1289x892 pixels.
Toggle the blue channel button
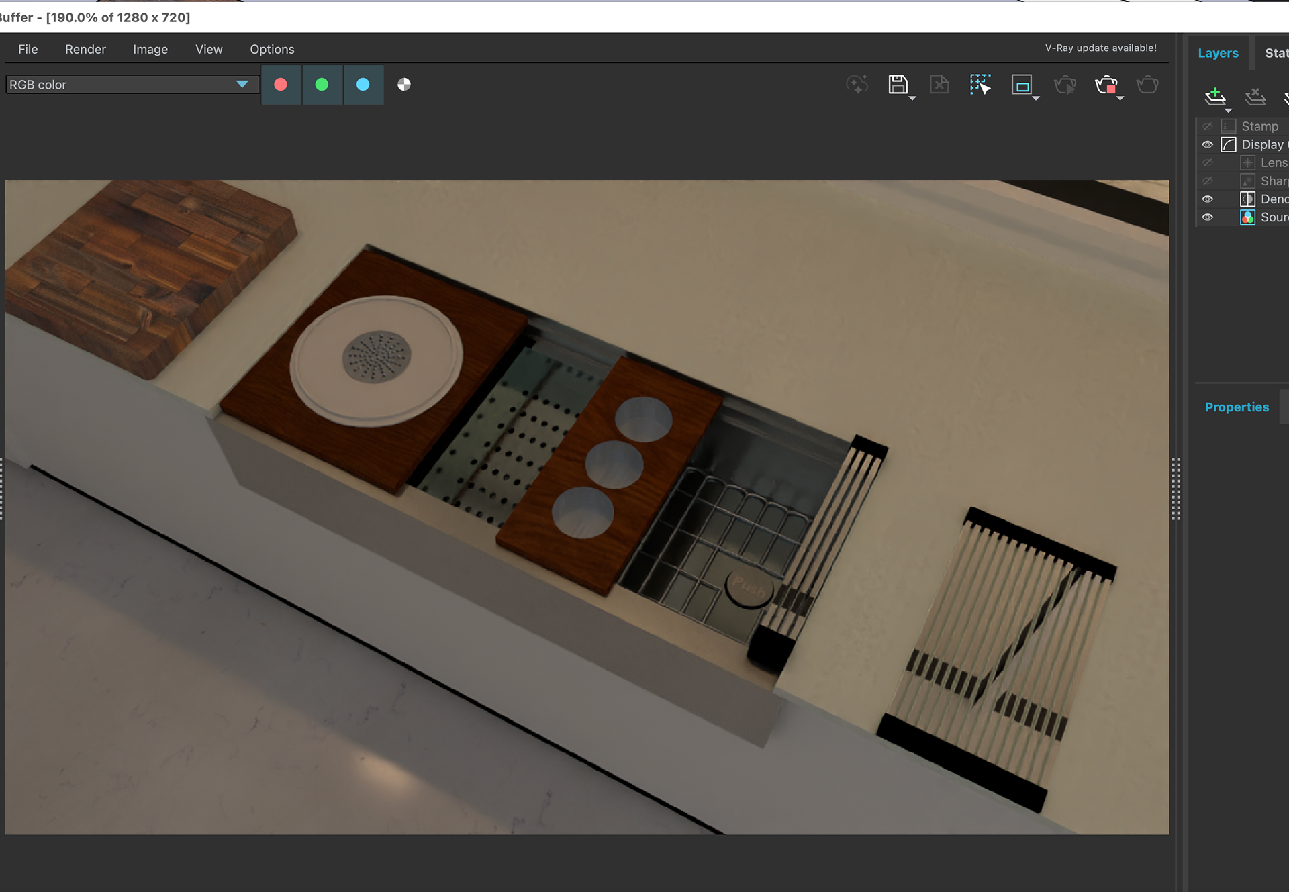click(x=363, y=85)
